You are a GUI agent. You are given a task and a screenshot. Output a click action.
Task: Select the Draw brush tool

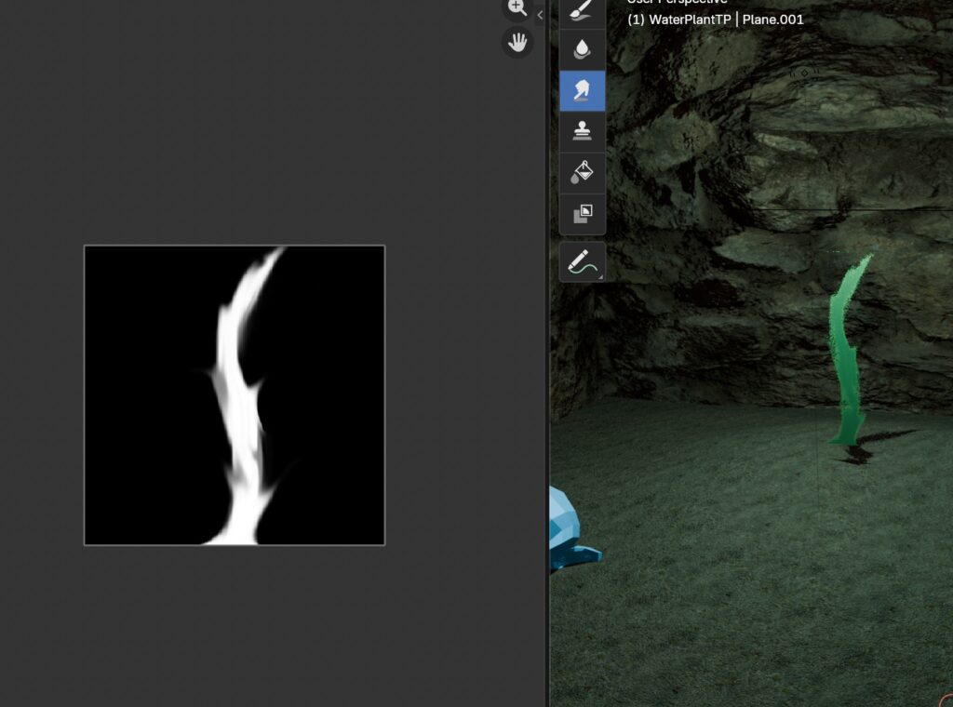(583, 12)
